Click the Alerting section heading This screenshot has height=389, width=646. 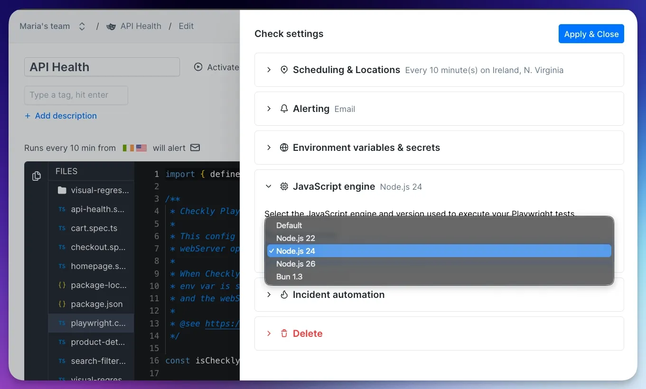tap(311, 109)
